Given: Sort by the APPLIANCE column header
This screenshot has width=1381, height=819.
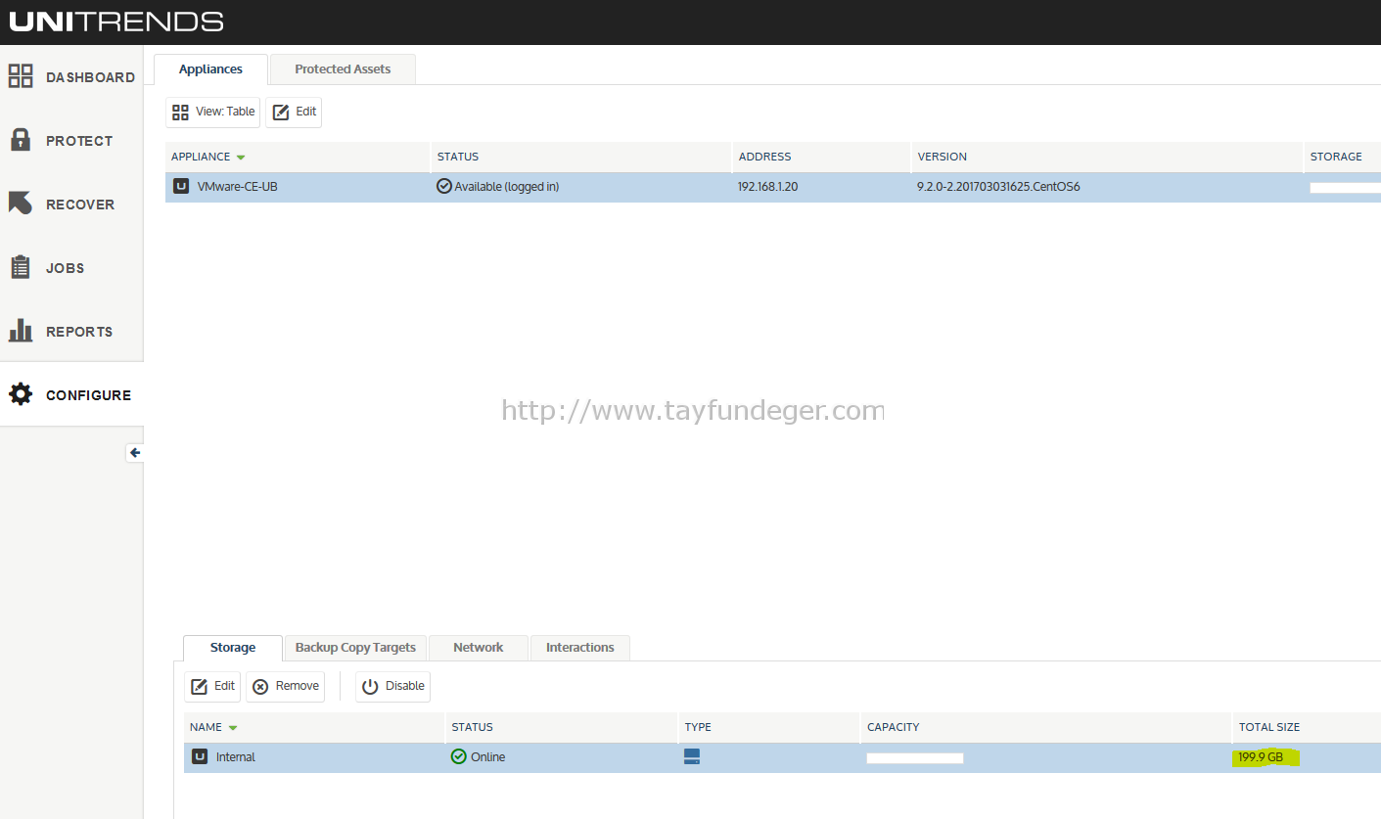Looking at the screenshot, I should tap(298, 157).
